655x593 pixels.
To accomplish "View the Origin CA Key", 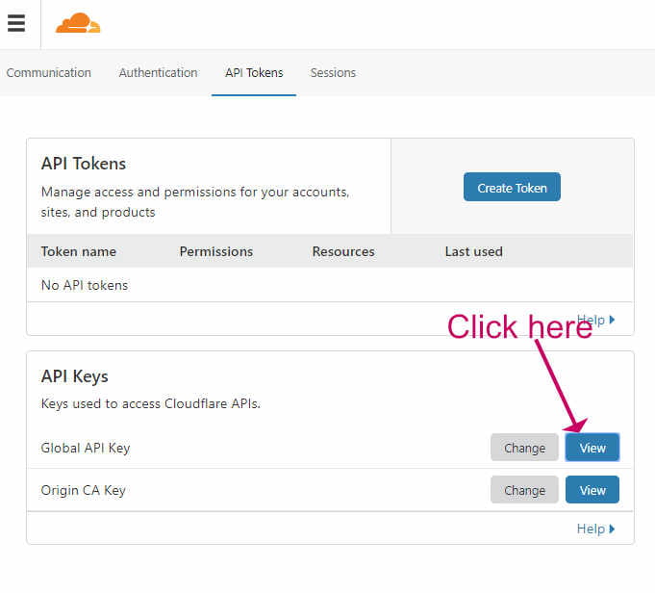I will (x=592, y=490).
